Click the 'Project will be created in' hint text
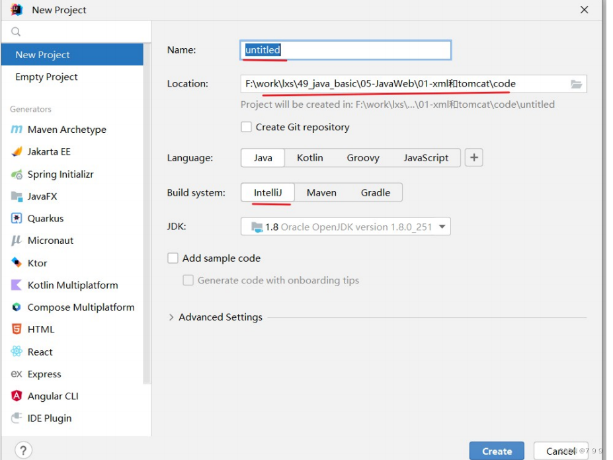Viewport: 613px width, 460px height. tap(397, 104)
